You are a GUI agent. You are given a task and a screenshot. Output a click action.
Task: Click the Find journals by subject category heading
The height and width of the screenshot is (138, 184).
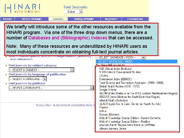32,65
